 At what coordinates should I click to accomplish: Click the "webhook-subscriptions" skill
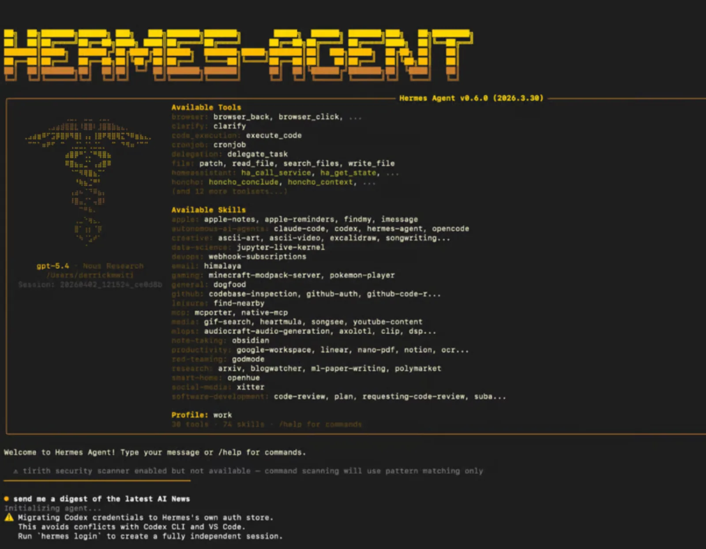257,256
